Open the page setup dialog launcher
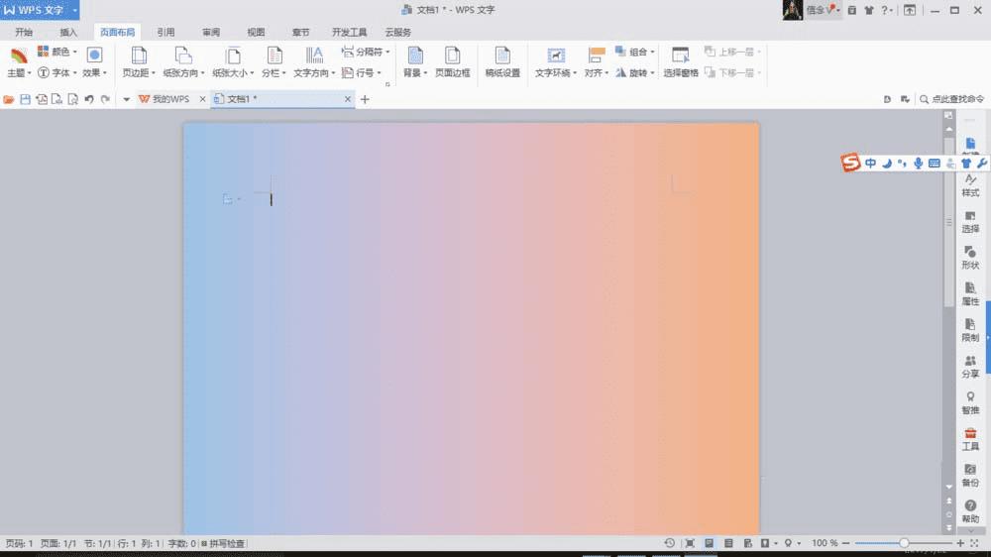 [x=387, y=84]
